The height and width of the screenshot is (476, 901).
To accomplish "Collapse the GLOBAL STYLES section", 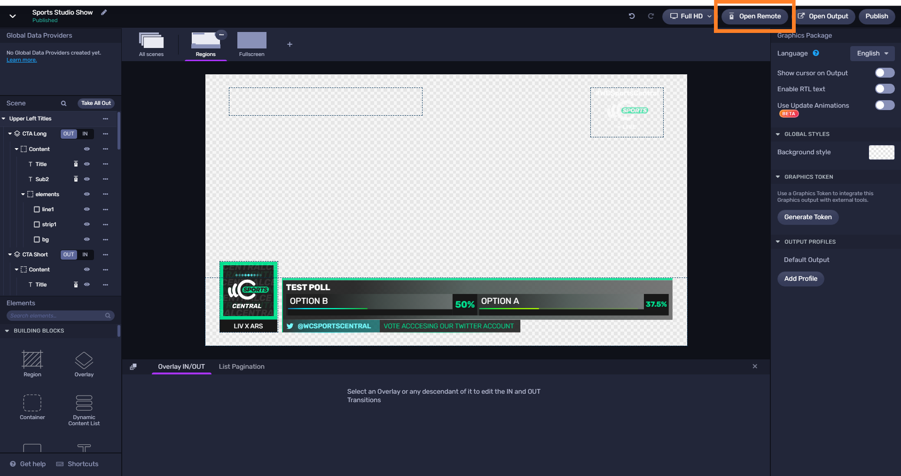I will pos(778,134).
